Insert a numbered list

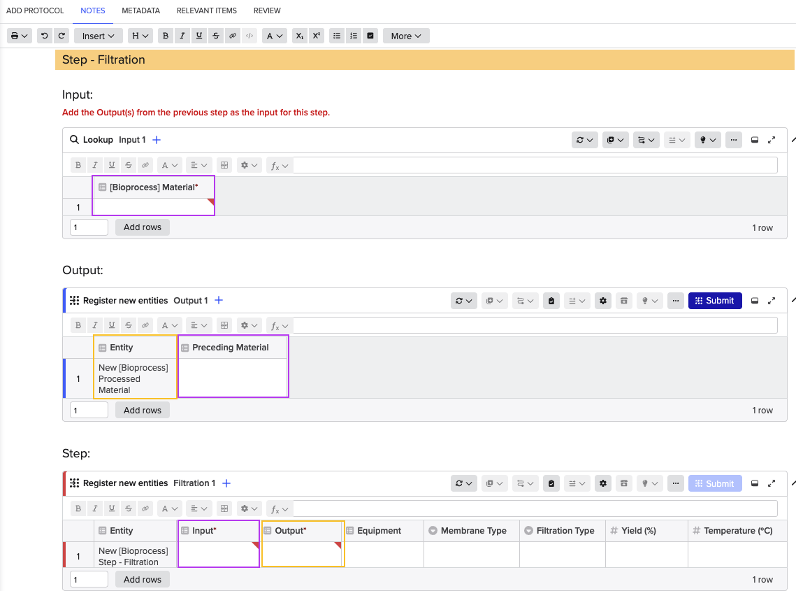(x=354, y=36)
